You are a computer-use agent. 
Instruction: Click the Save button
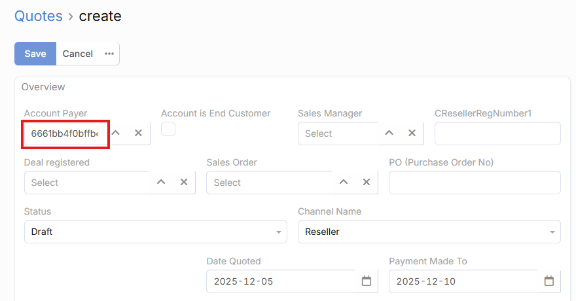(35, 54)
